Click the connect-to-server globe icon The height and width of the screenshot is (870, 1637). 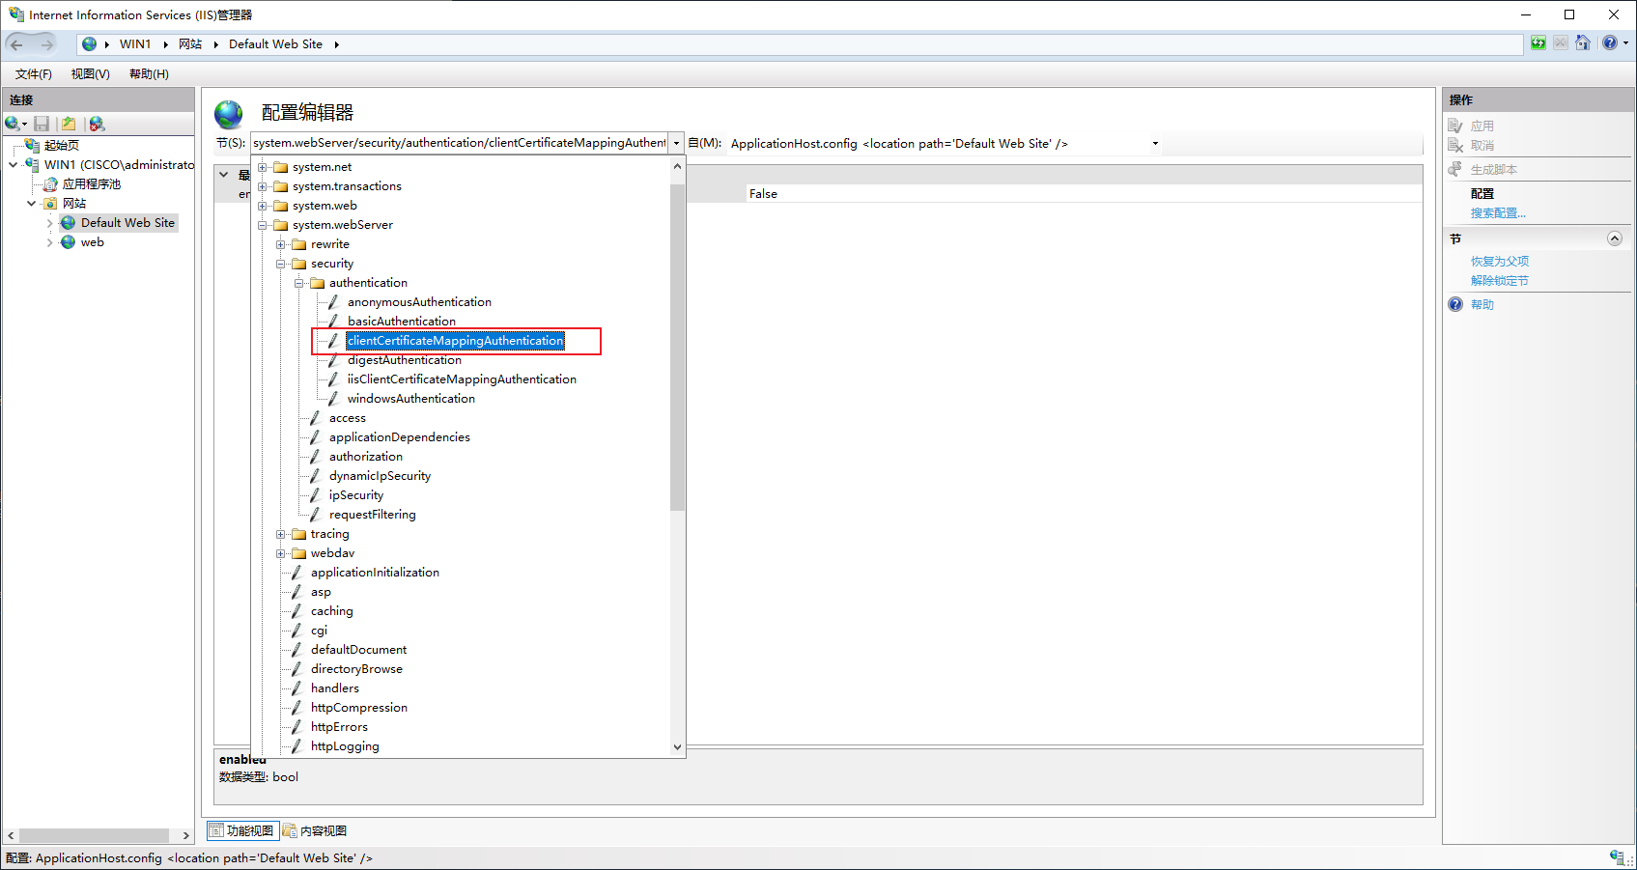tap(14, 124)
